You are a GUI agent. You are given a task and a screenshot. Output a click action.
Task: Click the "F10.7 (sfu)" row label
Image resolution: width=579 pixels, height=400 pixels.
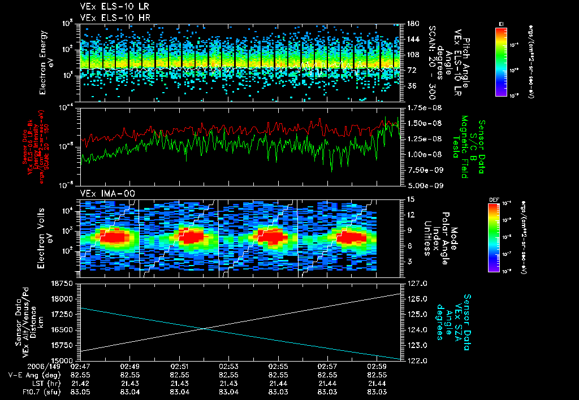click(41, 393)
